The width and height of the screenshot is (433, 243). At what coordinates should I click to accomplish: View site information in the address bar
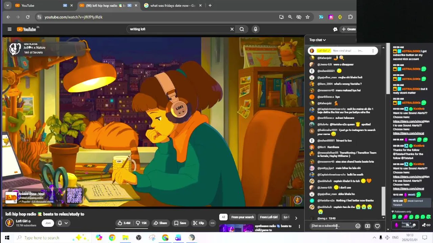click(39, 17)
